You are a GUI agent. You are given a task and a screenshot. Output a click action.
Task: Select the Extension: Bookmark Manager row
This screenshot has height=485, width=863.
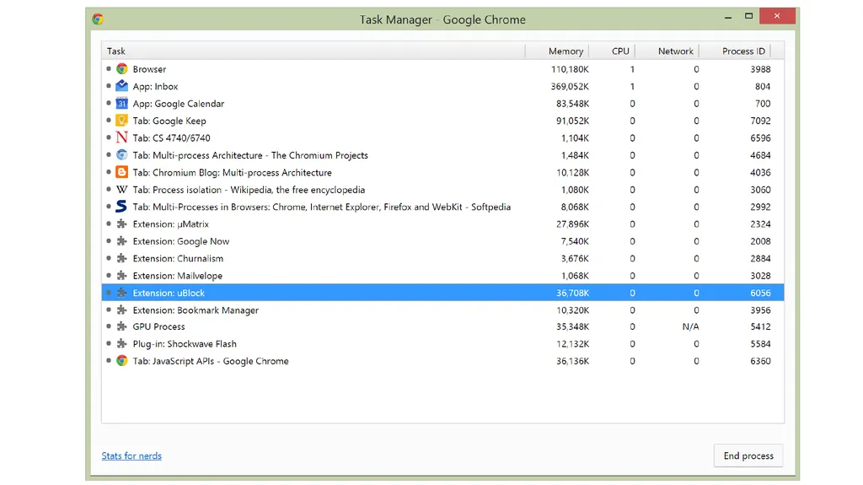coord(442,310)
